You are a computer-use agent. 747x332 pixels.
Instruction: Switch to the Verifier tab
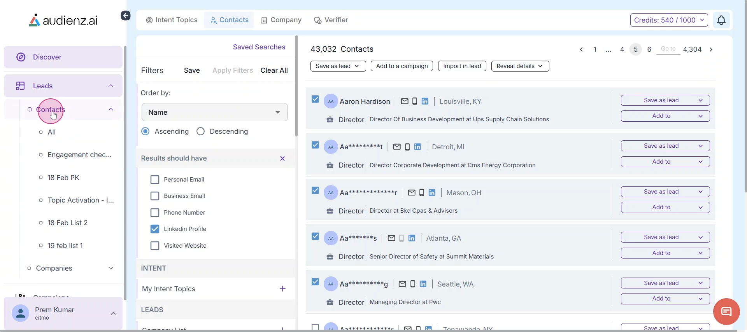tap(331, 20)
